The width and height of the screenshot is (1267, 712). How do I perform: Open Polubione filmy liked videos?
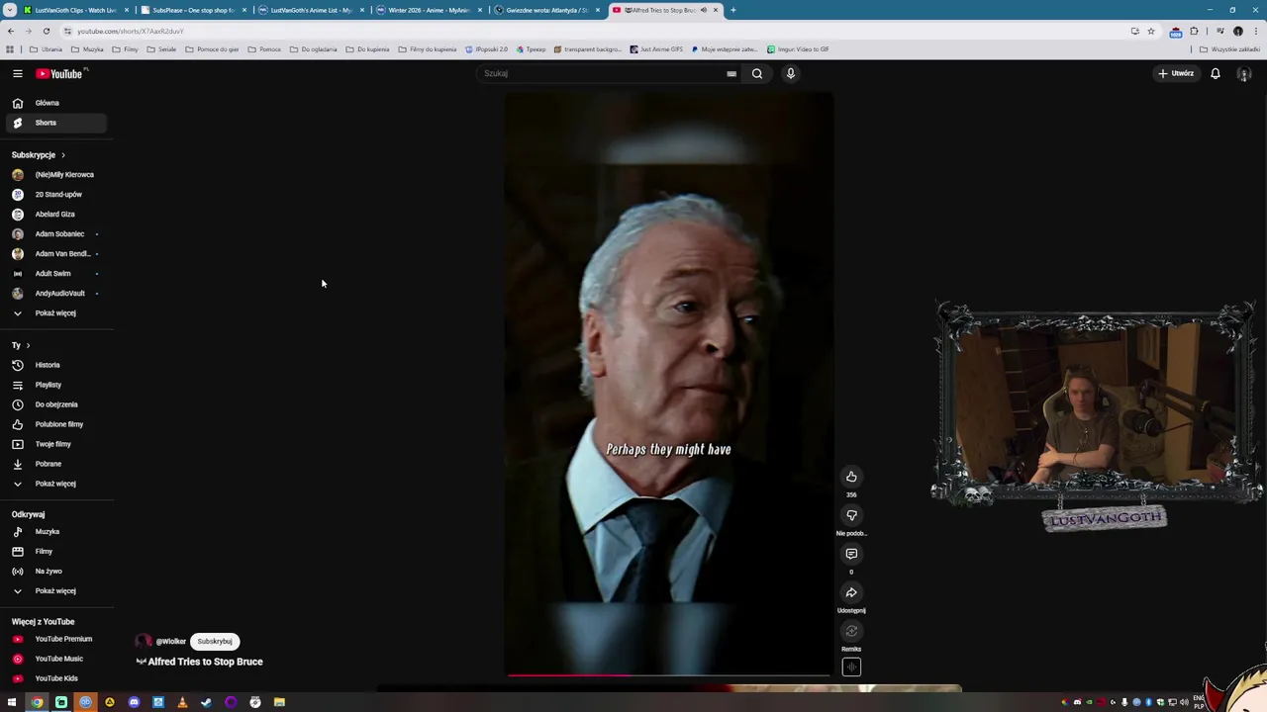(55, 424)
